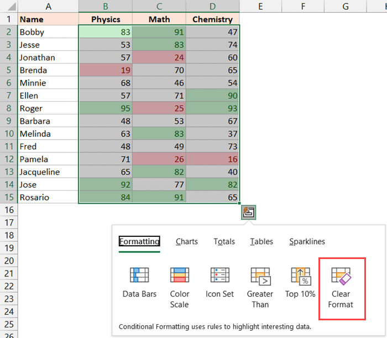Choose Greater Than formatting option
387x338 pixels.
tap(260, 288)
